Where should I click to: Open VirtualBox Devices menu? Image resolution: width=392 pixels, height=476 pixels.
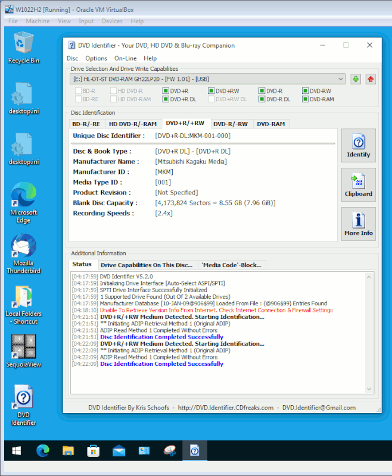coord(112,21)
